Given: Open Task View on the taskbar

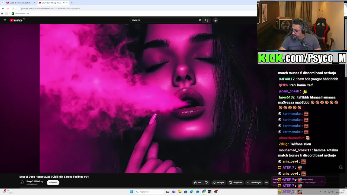Looking at the screenshot, I should coord(168,192).
